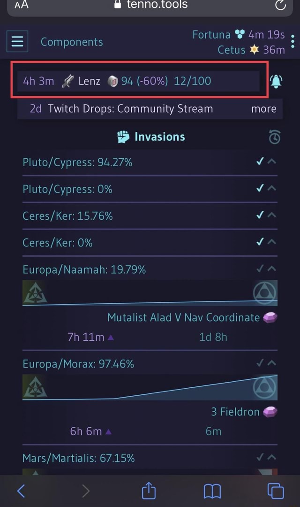Open the hamburger menu

pyautogui.click(x=17, y=41)
